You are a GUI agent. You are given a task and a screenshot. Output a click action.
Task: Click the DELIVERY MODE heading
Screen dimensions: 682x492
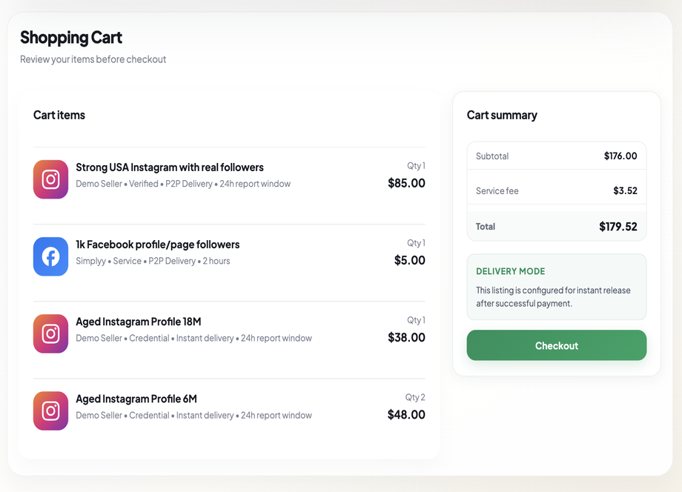pos(510,271)
